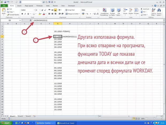Apply Percent Style format
The width and height of the screenshot is (166, 125).
(87, 14)
